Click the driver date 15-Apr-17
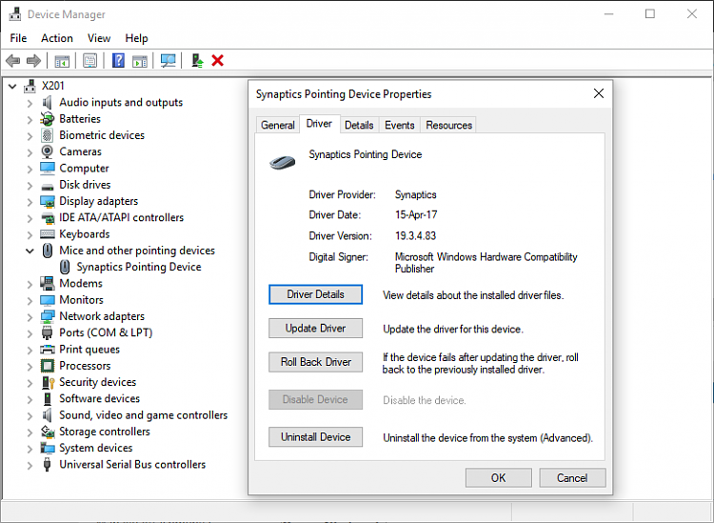The image size is (714, 523). (416, 214)
